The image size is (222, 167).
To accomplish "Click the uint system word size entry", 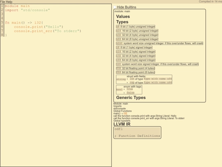I will point(160,43).
